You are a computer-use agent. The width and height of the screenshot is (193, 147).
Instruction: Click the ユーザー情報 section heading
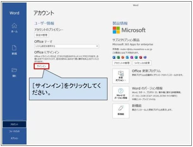[x=44, y=23]
